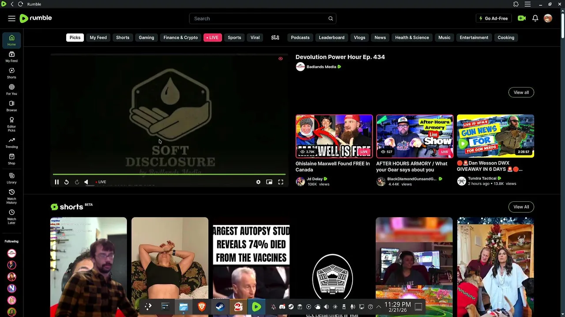Open the Ghislaine Maxwell Found FREE thumbnail
Screen dimensions: 565x317
coord(334,136)
